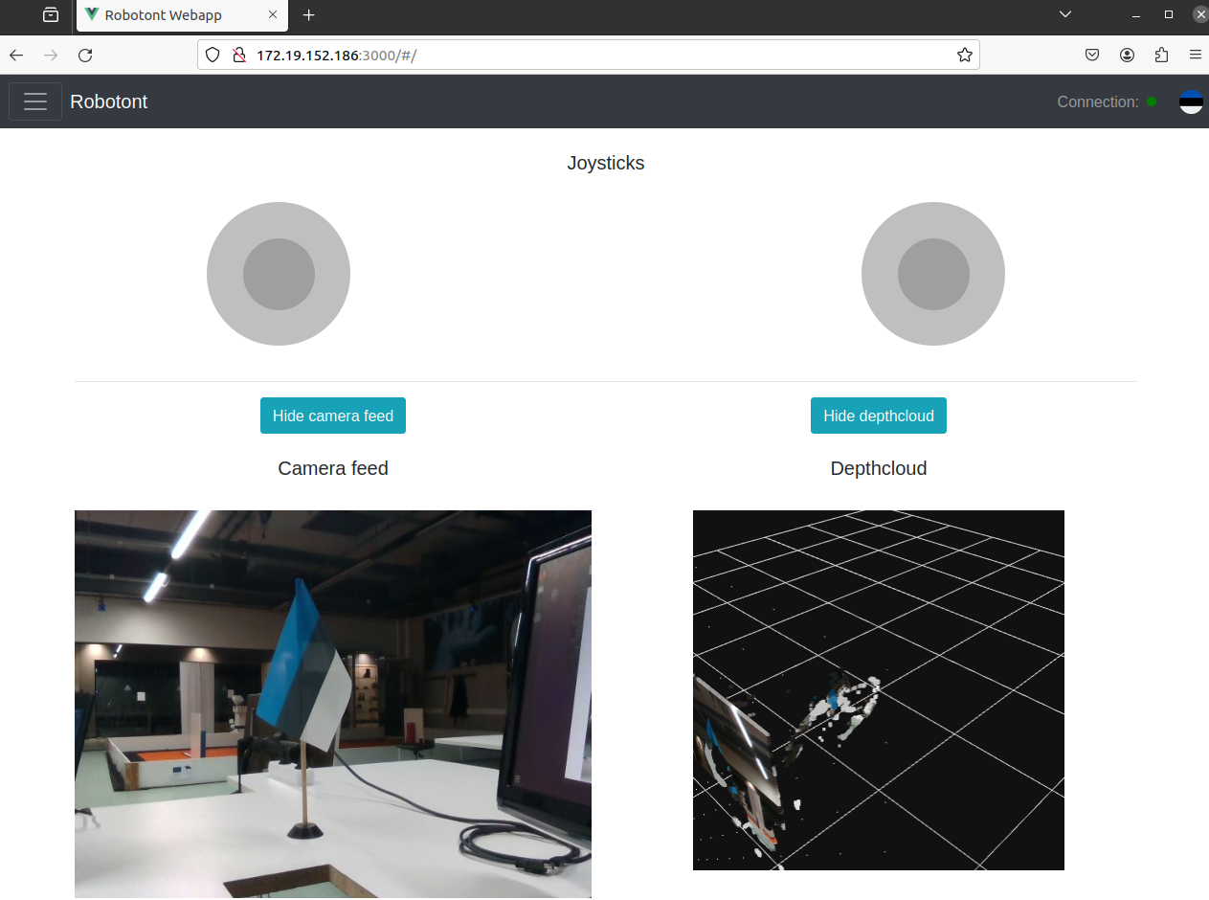Hide the depthcloud view
This screenshot has width=1209, height=900.
878,416
